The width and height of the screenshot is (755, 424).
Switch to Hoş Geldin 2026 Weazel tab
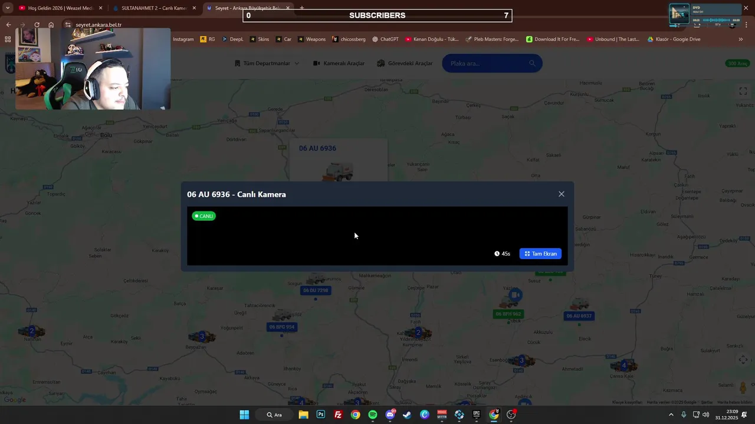tap(56, 8)
